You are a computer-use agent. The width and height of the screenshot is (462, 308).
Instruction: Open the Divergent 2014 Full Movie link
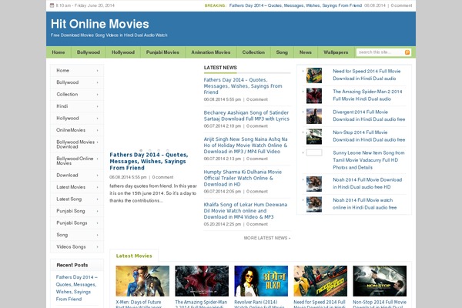pos(369,115)
